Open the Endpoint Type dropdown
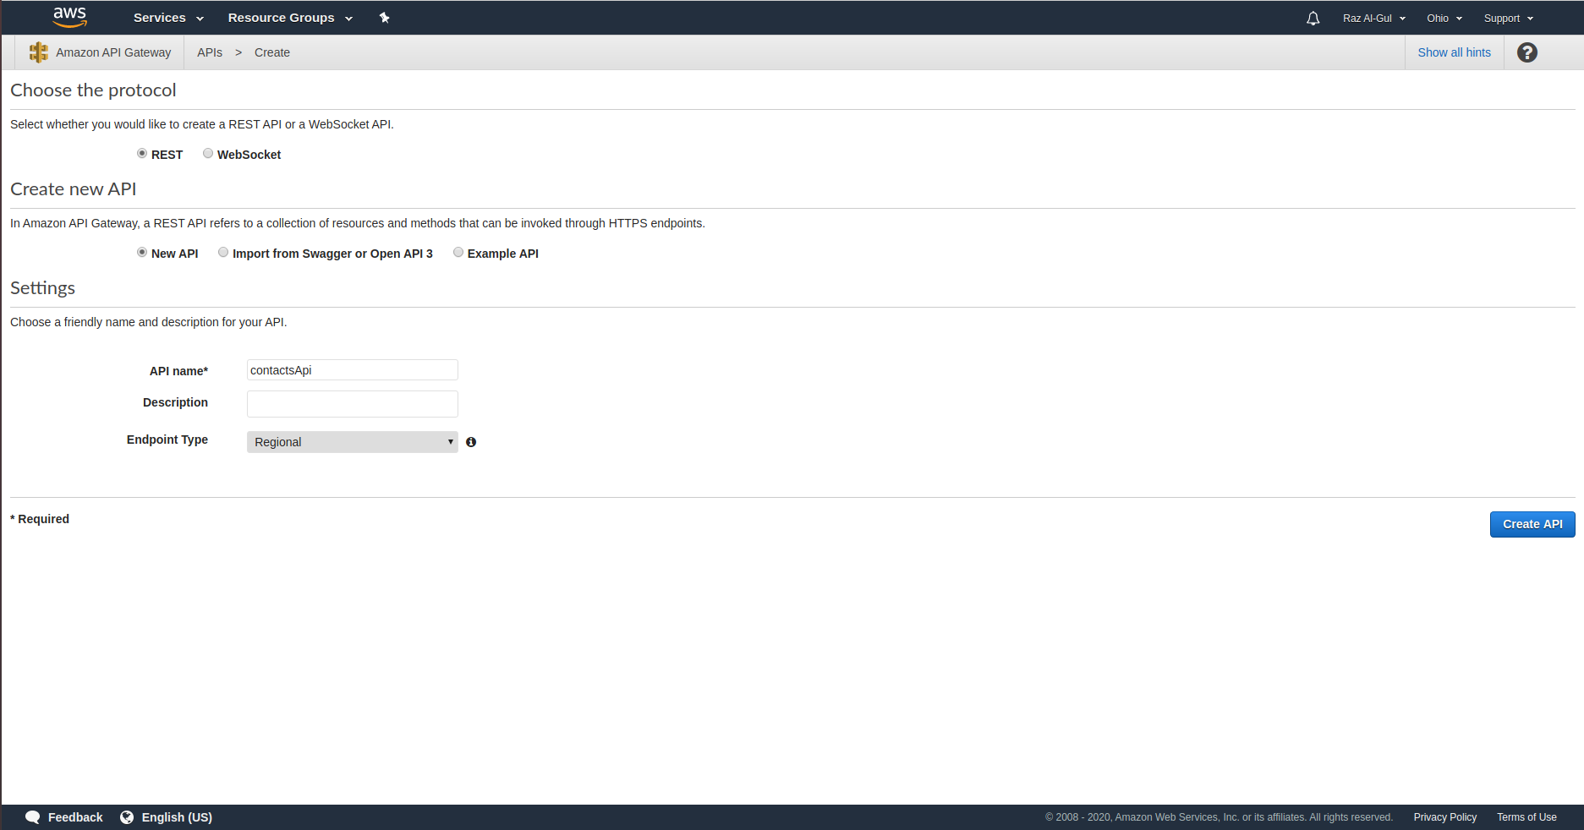 pyautogui.click(x=352, y=441)
